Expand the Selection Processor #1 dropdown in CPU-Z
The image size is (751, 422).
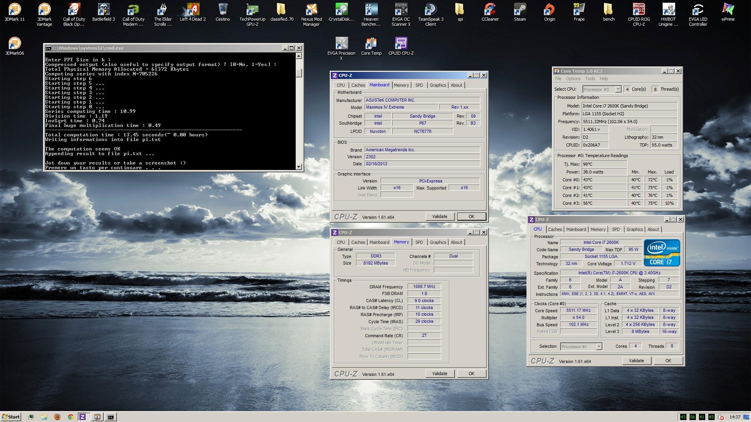click(x=598, y=347)
